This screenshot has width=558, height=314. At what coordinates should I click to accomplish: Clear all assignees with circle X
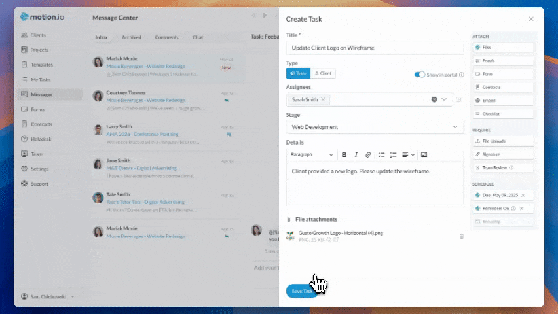pyautogui.click(x=434, y=99)
